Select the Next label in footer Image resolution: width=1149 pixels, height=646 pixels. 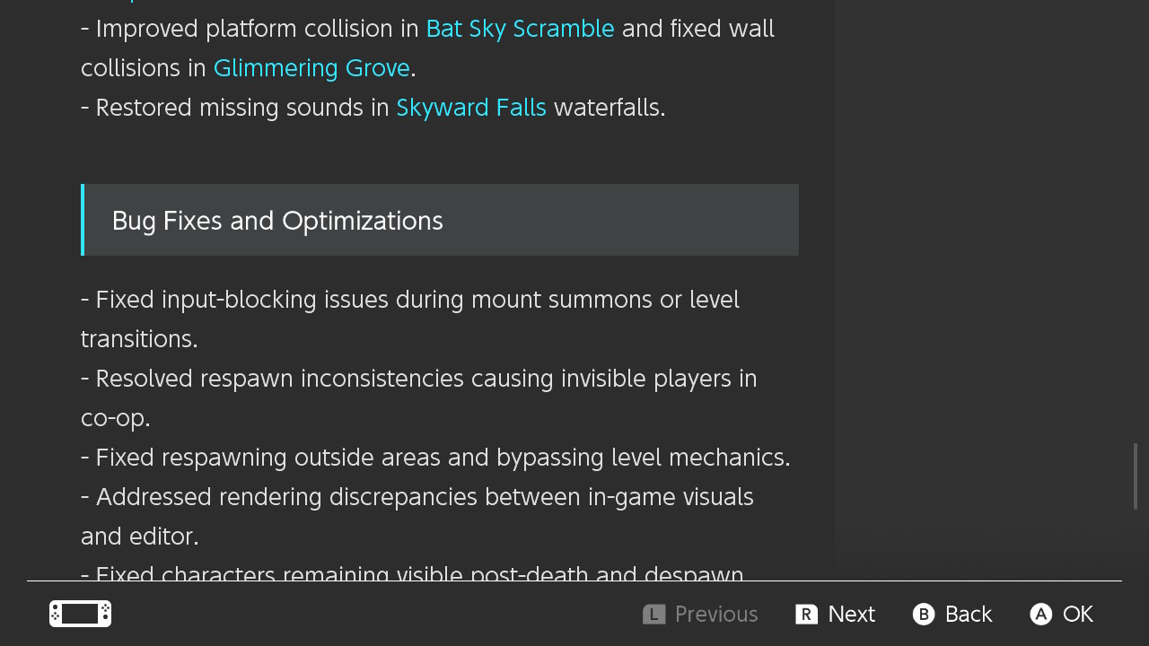851,614
